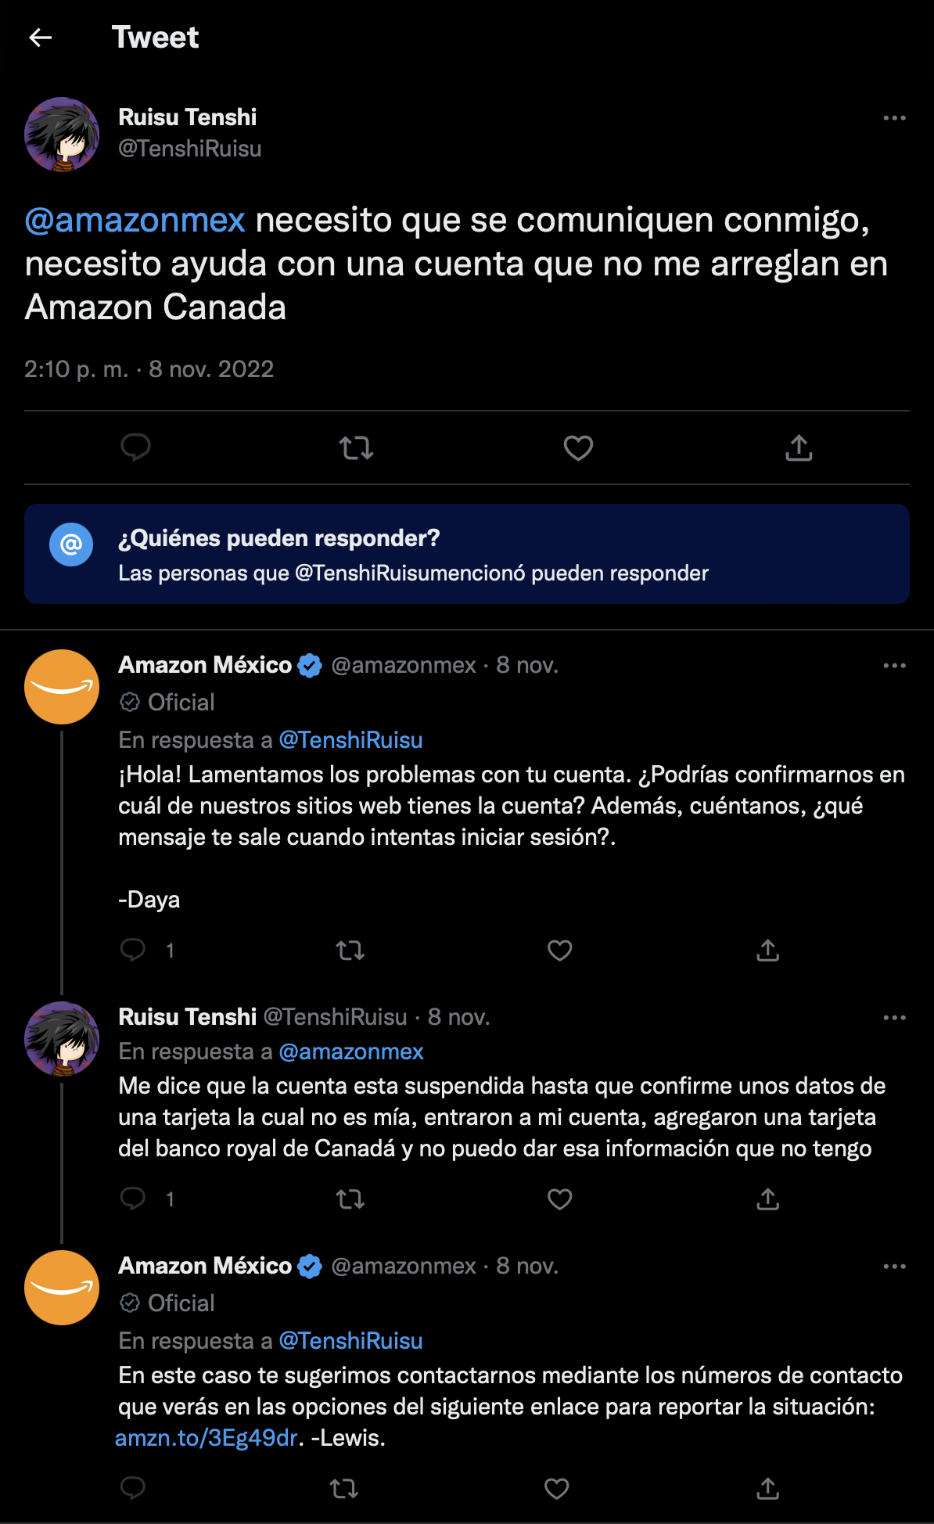Click the back arrow to exit the tweet
This screenshot has height=1524, width=934.
tap(41, 37)
